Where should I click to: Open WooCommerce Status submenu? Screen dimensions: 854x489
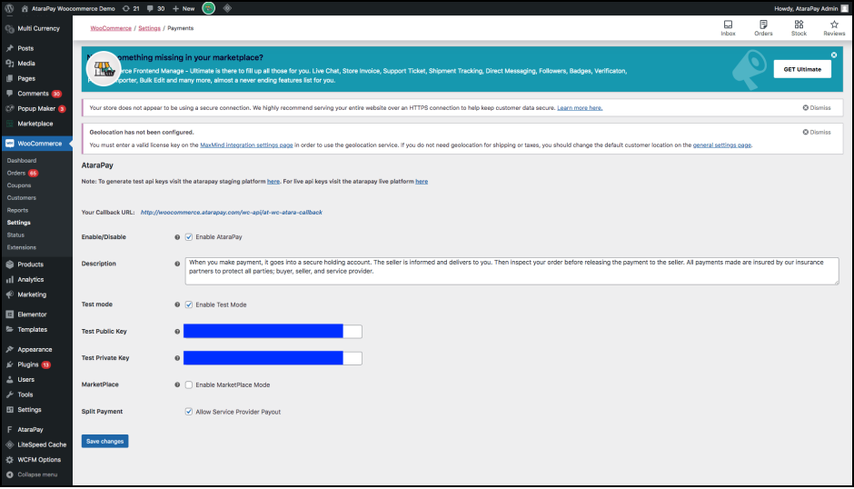[x=15, y=235]
